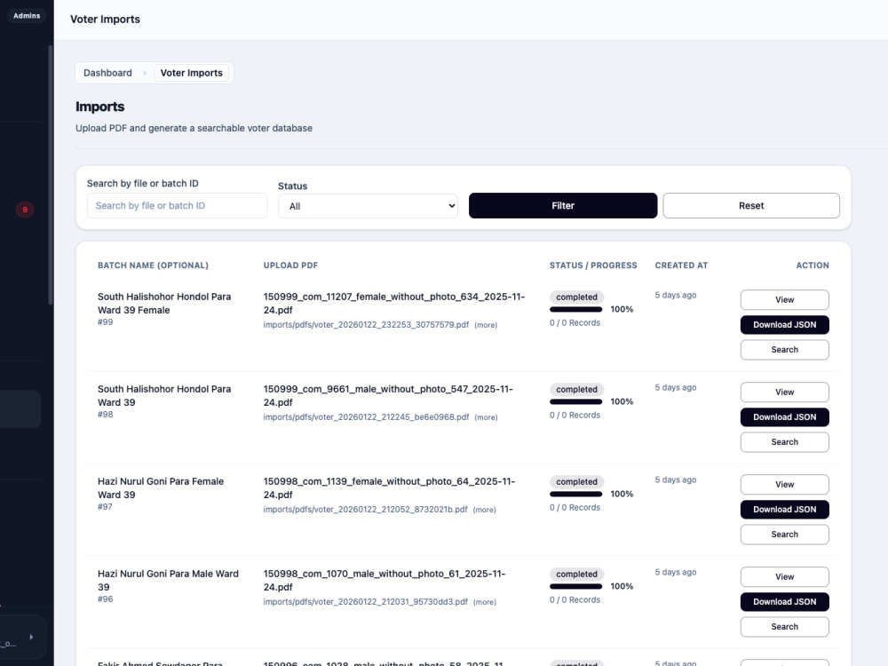Viewport: 888px width, 666px height.
Task: Click file 150999_com_9661_male_without_photo_547 PDF name
Action: (388, 395)
